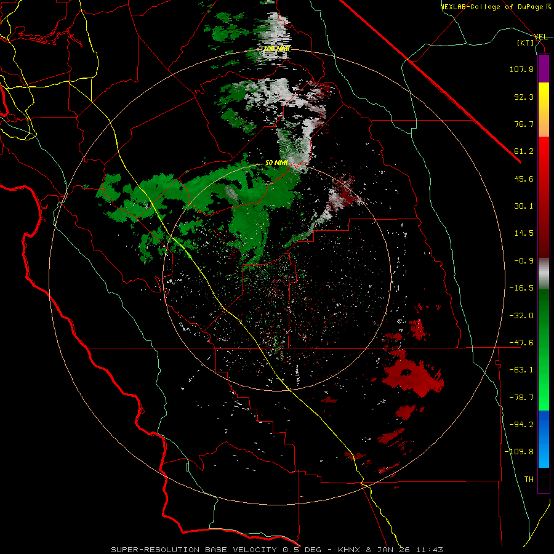Image resolution: width=554 pixels, height=554 pixels.
Task: Select the 61.2 velocity scale value
Action: point(524,151)
